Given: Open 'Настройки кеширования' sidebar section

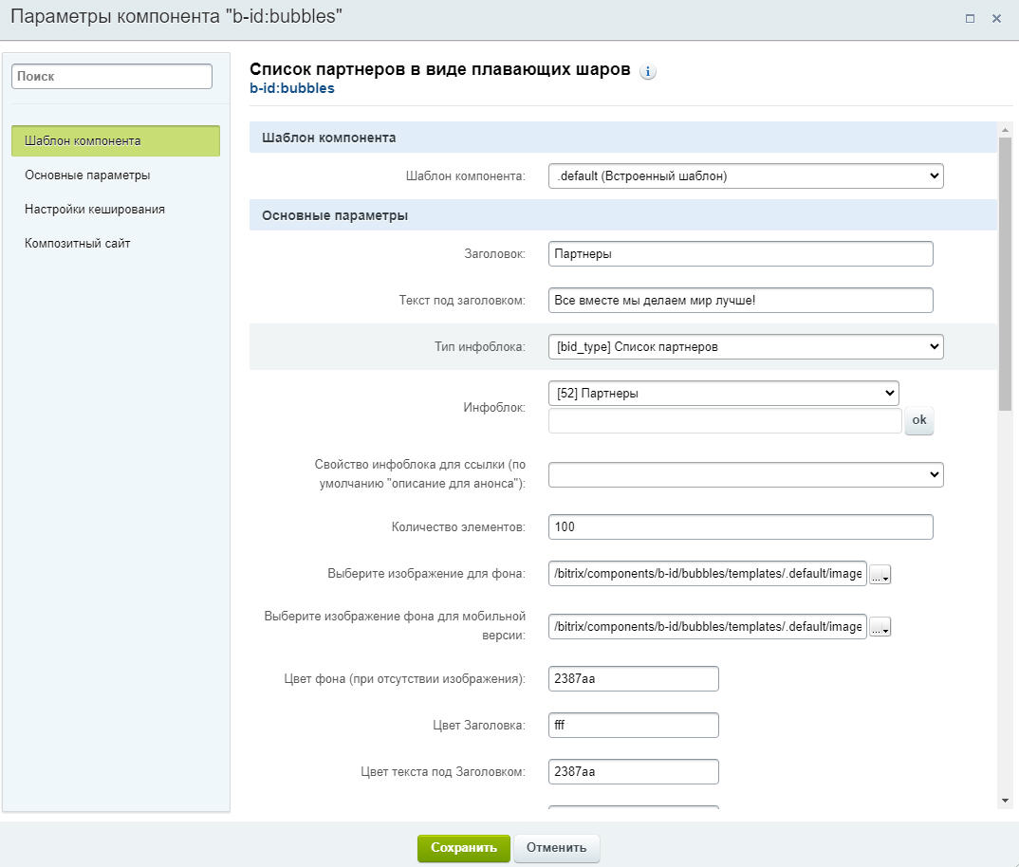Looking at the screenshot, I should click(x=95, y=210).
